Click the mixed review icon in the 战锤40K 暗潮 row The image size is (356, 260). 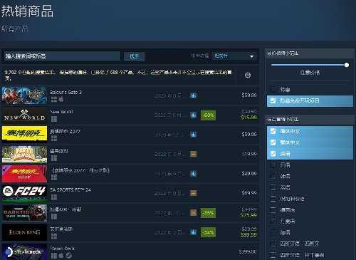coord(193,213)
